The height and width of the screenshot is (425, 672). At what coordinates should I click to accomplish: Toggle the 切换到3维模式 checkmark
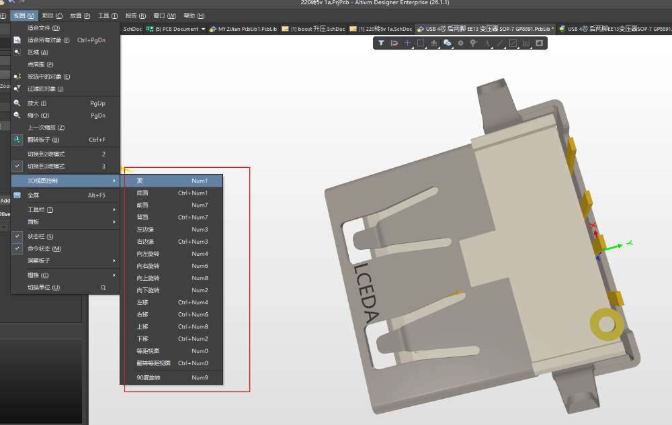pyautogui.click(x=17, y=166)
